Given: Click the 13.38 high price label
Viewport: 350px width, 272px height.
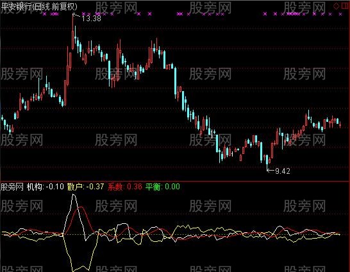Looking at the screenshot, I should 91,19.
